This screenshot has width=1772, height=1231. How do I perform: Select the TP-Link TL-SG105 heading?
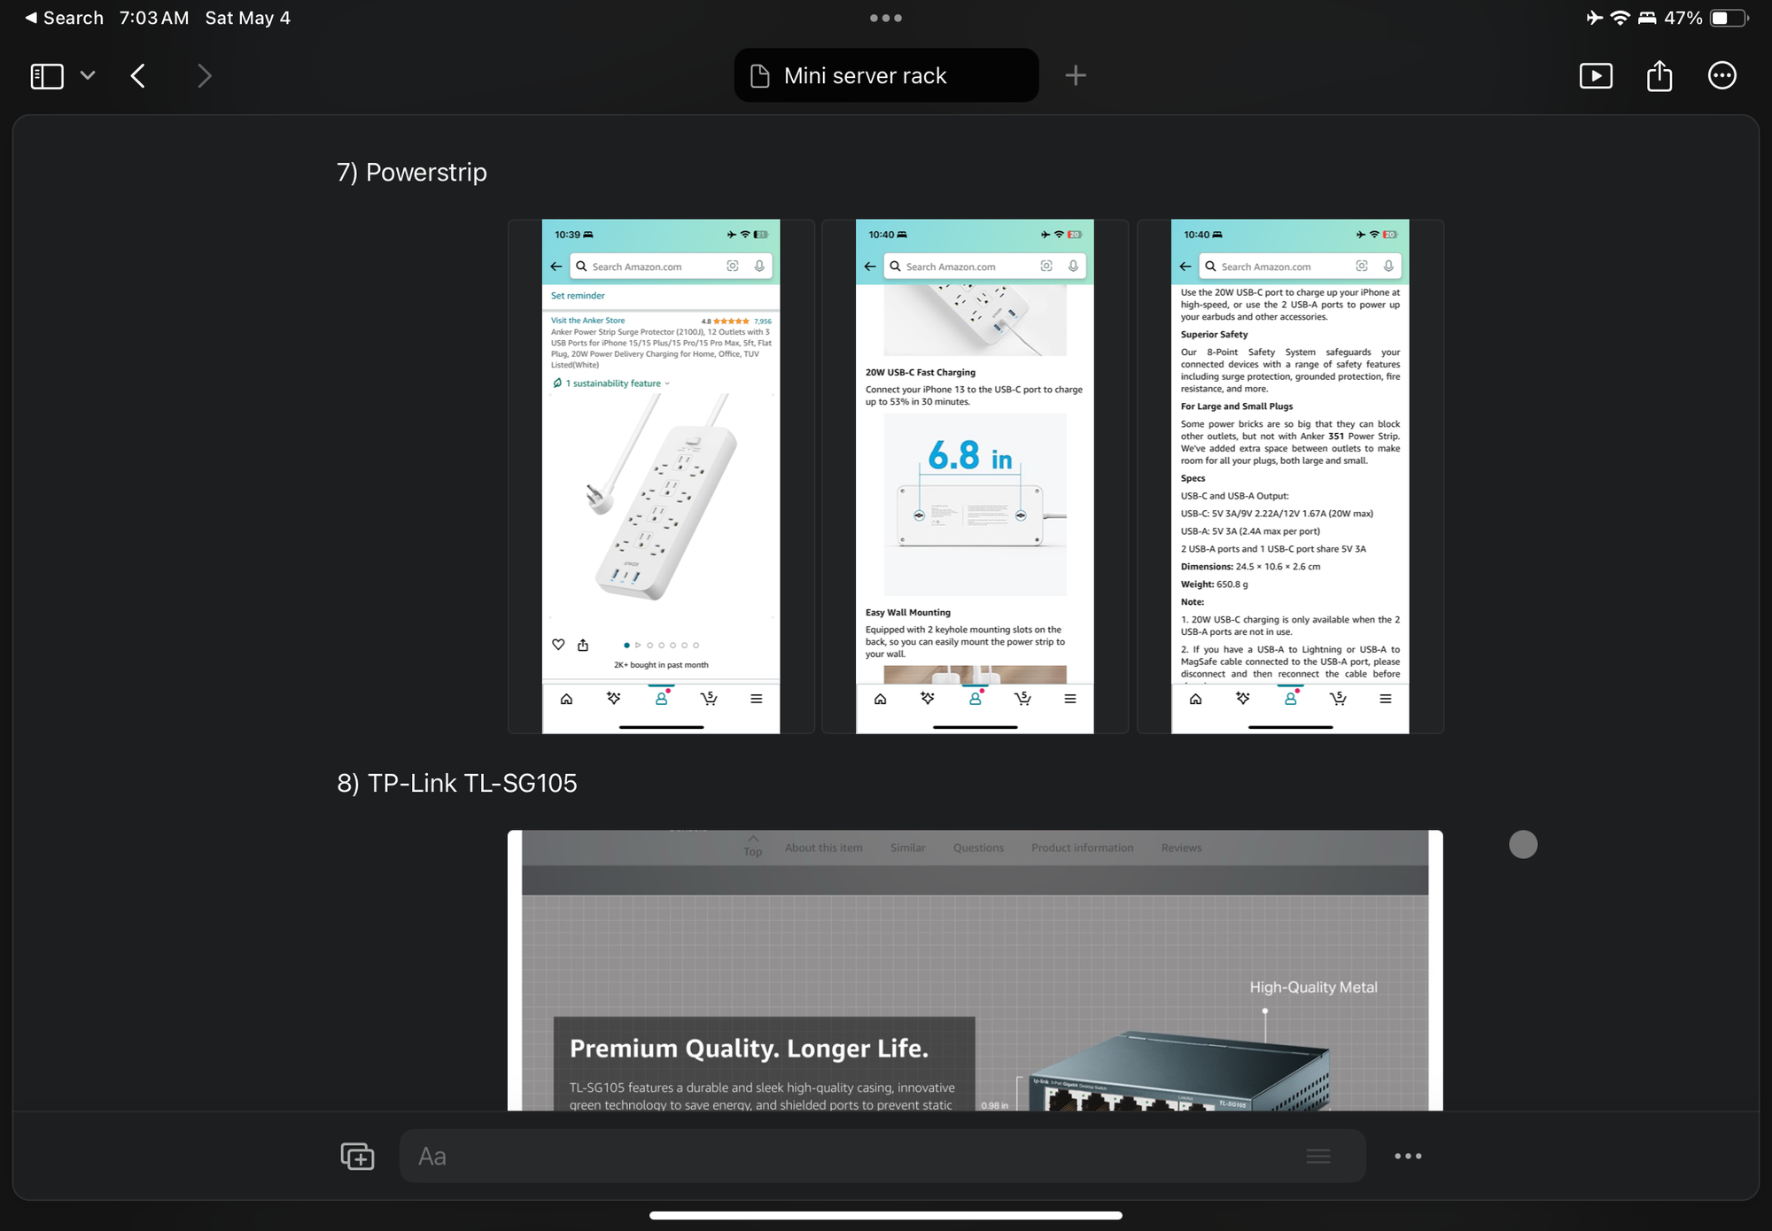coord(457,783)
